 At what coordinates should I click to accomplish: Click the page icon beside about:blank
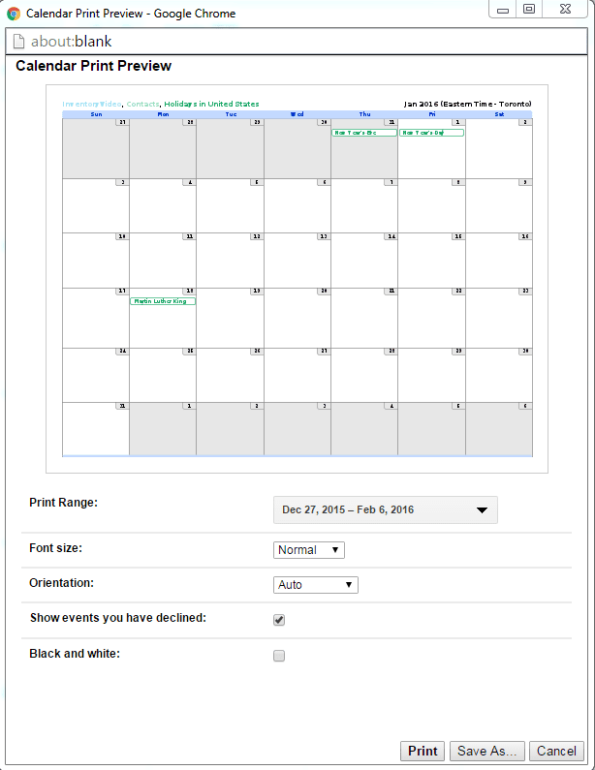[x=18, y=42]
